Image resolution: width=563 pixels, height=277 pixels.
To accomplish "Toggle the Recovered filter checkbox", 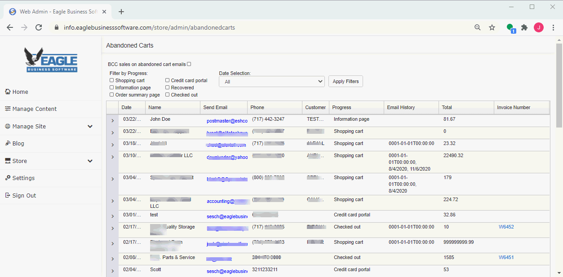I will coord(168,88).
